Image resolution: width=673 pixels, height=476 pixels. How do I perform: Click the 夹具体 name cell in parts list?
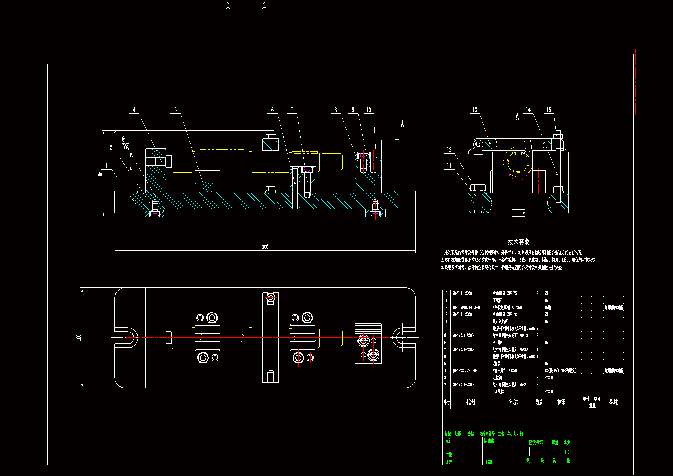point(499,392)
